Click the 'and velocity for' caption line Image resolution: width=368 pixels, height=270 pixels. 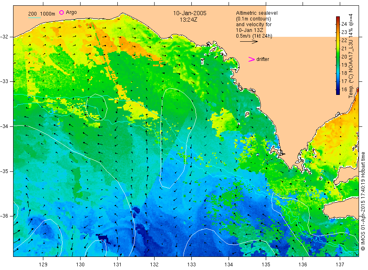pos(254,25)
